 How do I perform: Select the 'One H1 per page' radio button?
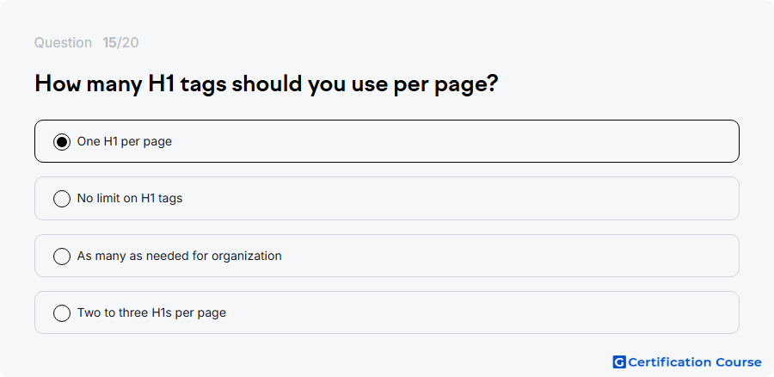point(62,142)
